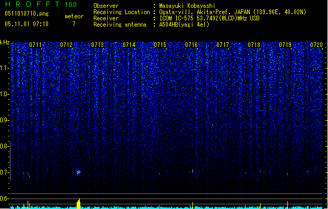Click the yellow power spike beneath 0719

pyautogui.click(x=288, y=205)
